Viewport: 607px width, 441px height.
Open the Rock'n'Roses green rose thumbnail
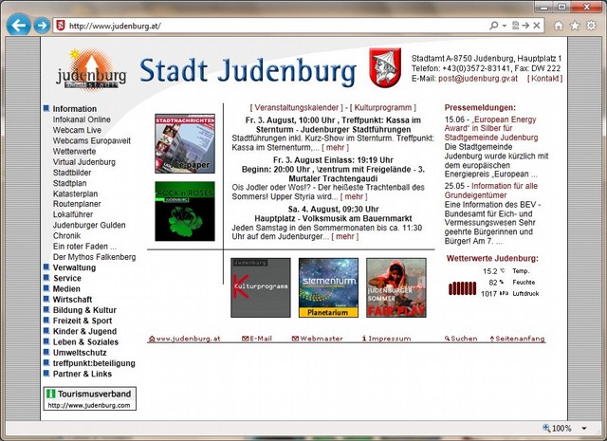point(185,211)
